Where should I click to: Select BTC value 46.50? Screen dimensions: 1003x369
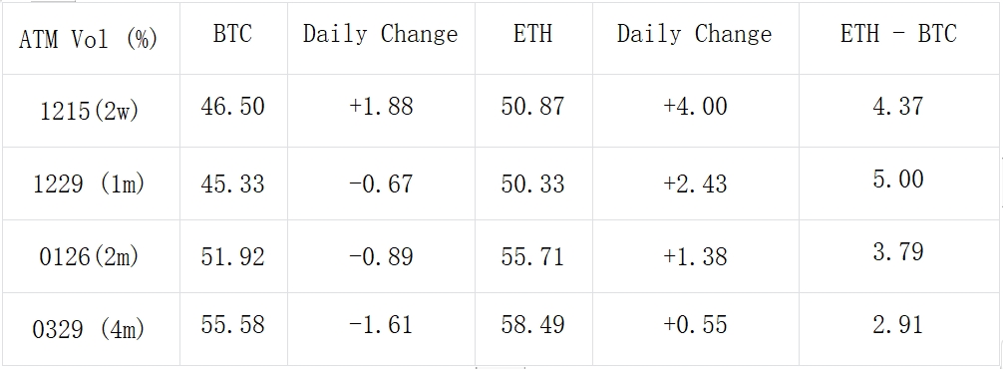(x=233, y=111)
